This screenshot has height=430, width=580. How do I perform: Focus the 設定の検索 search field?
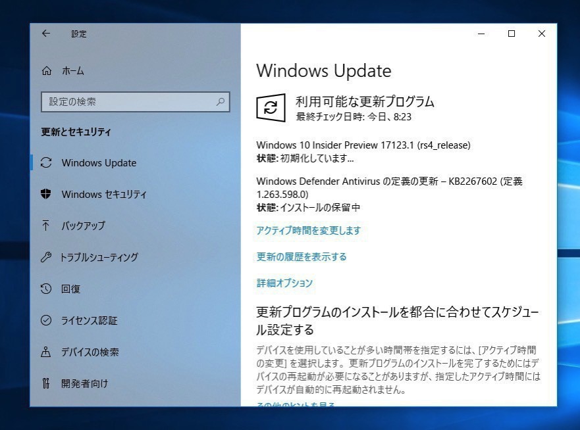tap(136, 102)
